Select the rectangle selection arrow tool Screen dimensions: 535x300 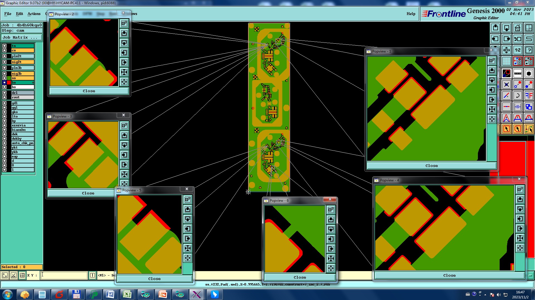(507, 129)
